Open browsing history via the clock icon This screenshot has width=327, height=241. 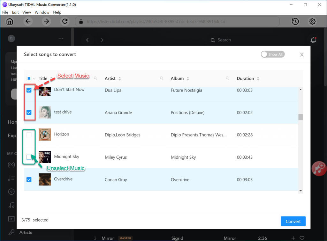pyautogui.click(x=295, y=21)
